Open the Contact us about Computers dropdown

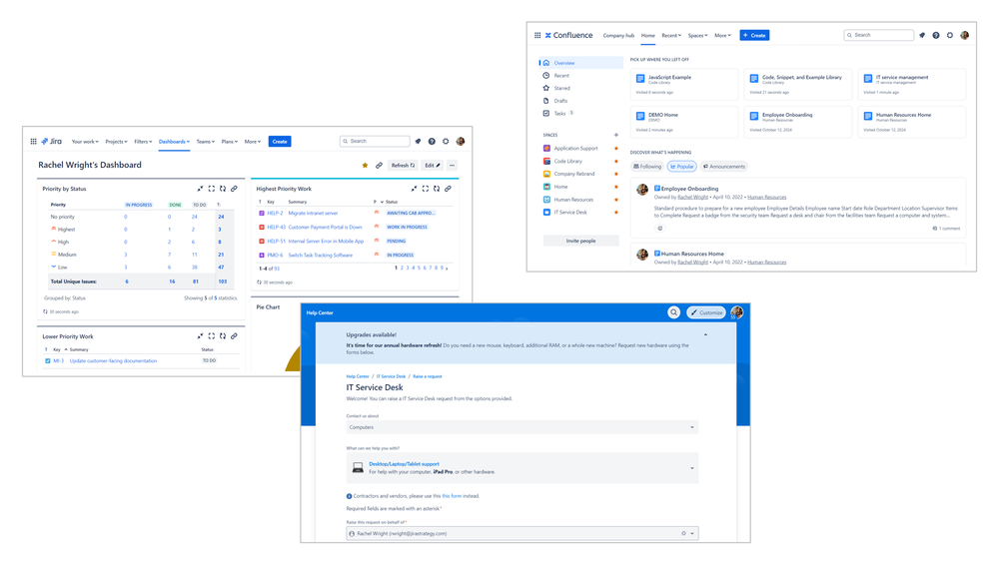(521, 427)
